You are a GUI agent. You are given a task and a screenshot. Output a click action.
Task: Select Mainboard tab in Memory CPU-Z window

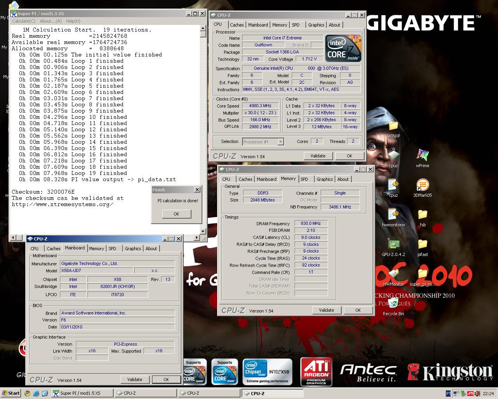coord(267,179)
